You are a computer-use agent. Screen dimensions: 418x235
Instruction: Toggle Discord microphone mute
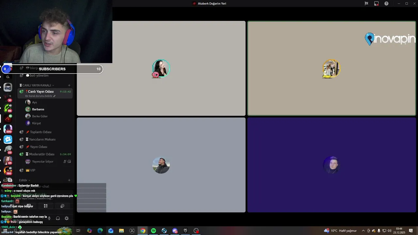point(49,218)
